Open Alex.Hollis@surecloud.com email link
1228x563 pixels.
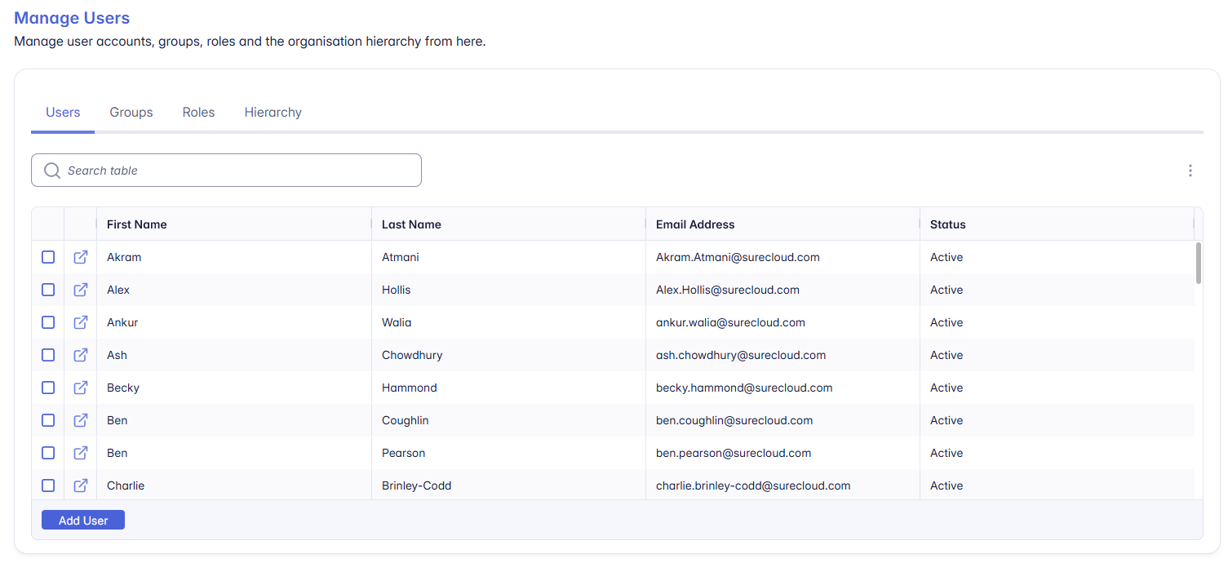click(x=727, y=289)
